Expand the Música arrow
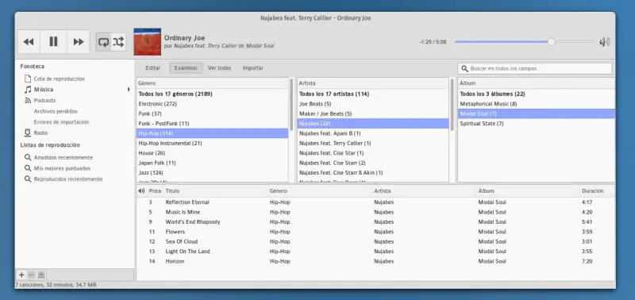This screenshot has width=635, height=300. [129, 90]
